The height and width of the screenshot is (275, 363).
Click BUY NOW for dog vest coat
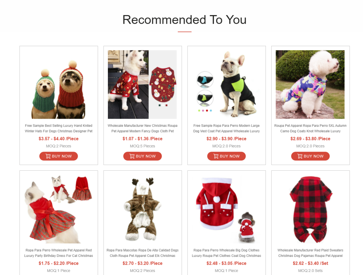pos(227,156)
